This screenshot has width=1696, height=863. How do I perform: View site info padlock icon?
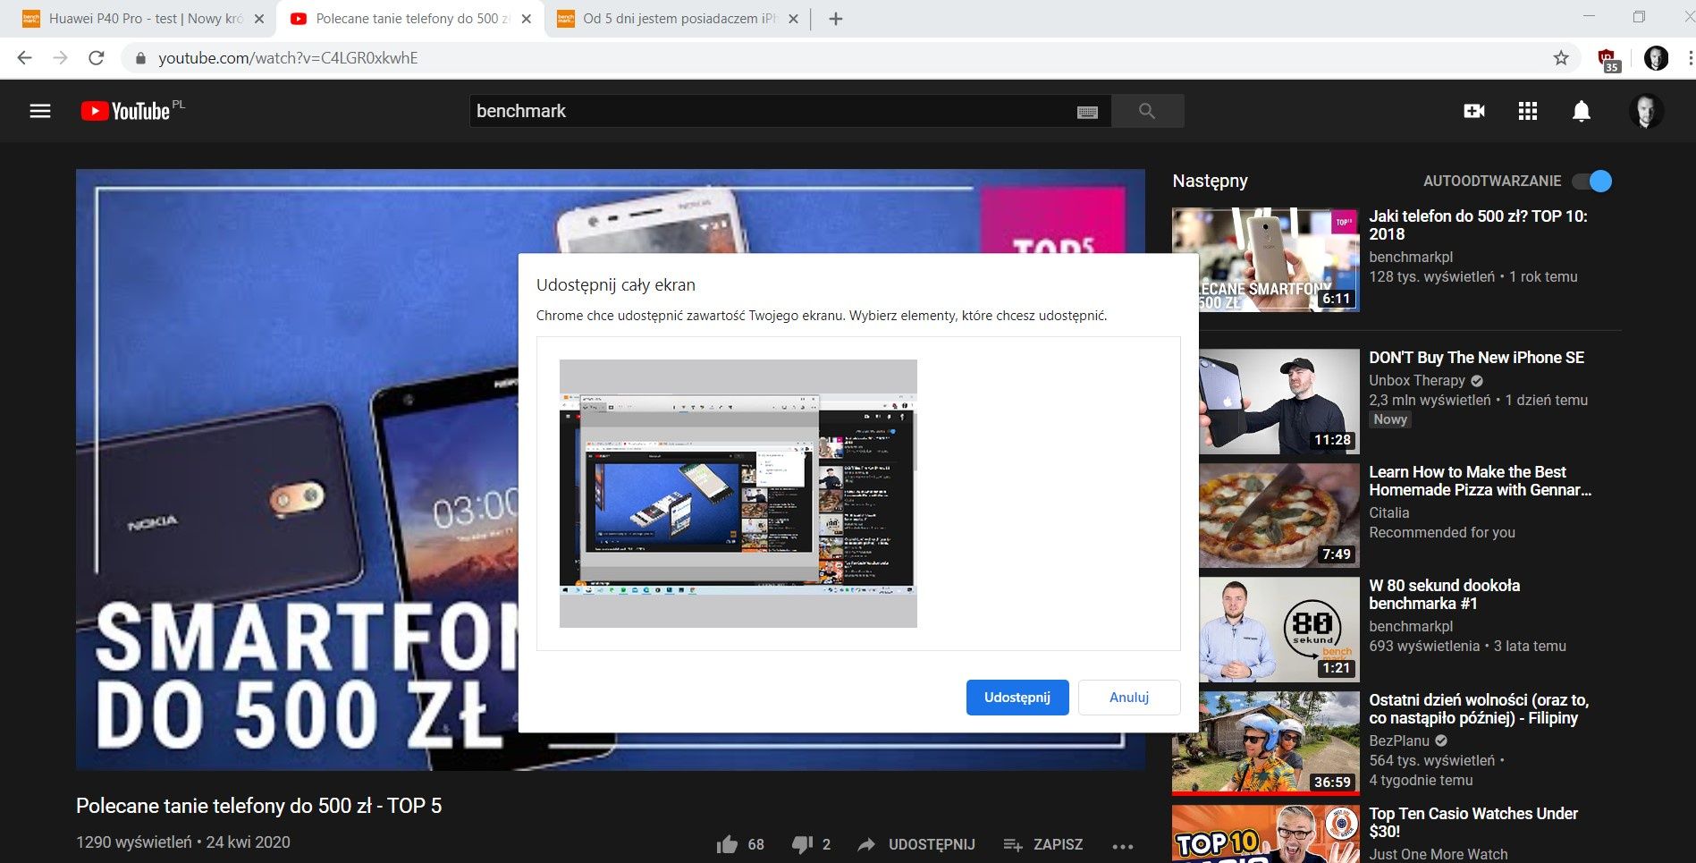(139, 58)
